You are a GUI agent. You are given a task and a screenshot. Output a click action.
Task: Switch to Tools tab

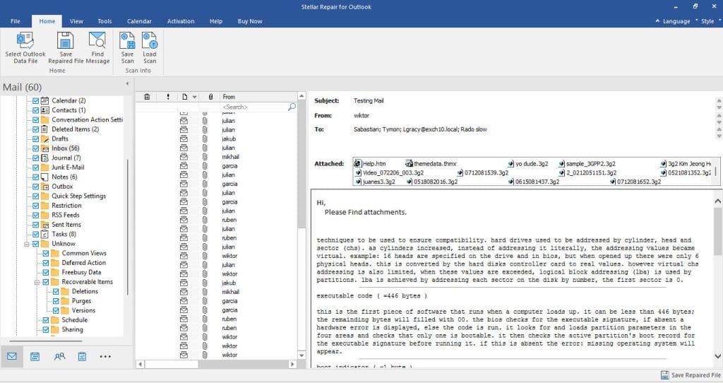pyautogui.click(x=104, y=21)
